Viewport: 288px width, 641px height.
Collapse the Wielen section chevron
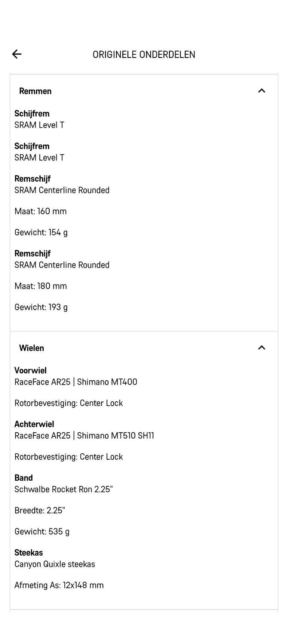tap(261, 348)
